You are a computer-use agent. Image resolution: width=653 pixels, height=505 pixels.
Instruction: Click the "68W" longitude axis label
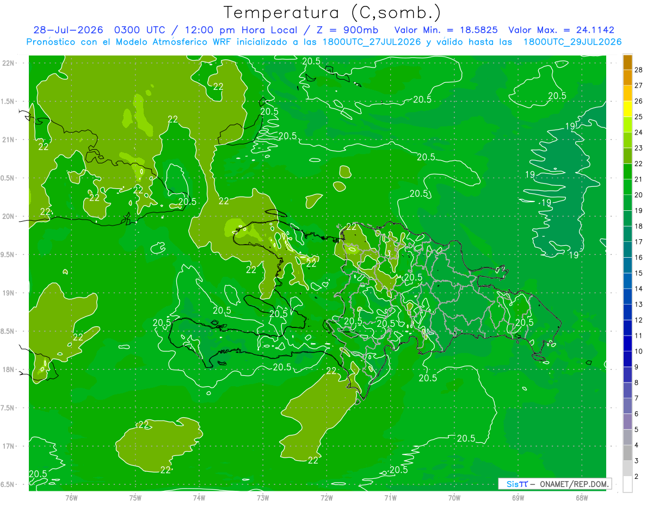click(x=582, y=497)
